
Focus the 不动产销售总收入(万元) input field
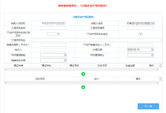[x=140, y=45]
